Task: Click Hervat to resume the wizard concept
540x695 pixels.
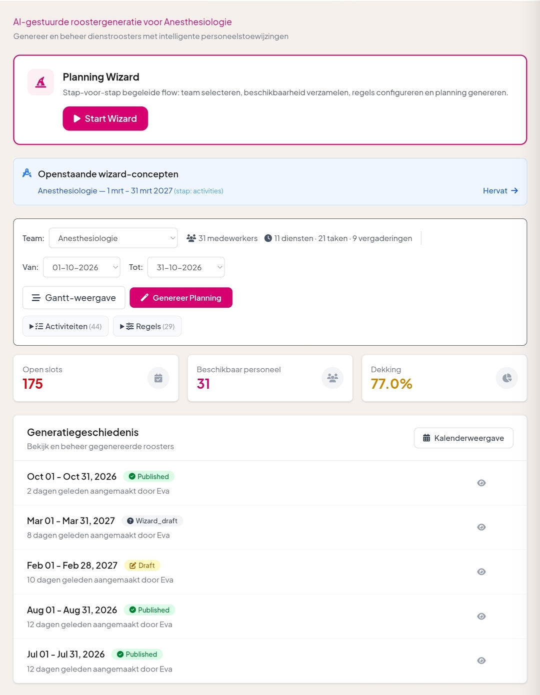Action: click(500, 191)
